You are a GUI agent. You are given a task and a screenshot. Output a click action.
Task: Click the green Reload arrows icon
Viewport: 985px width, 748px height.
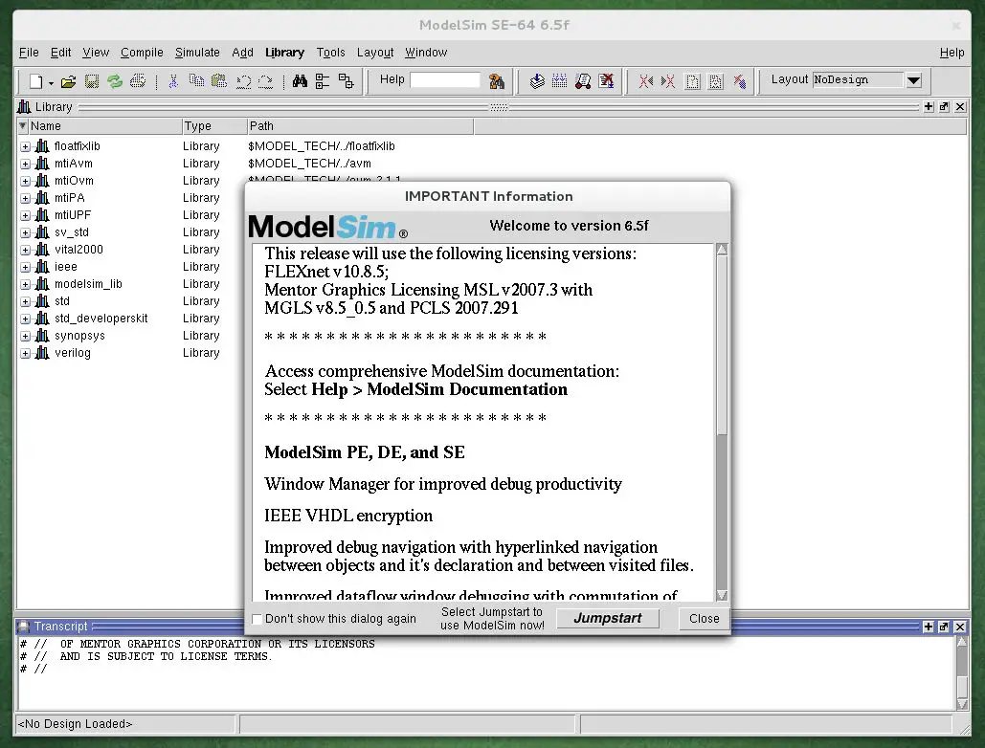click(114, 81)
